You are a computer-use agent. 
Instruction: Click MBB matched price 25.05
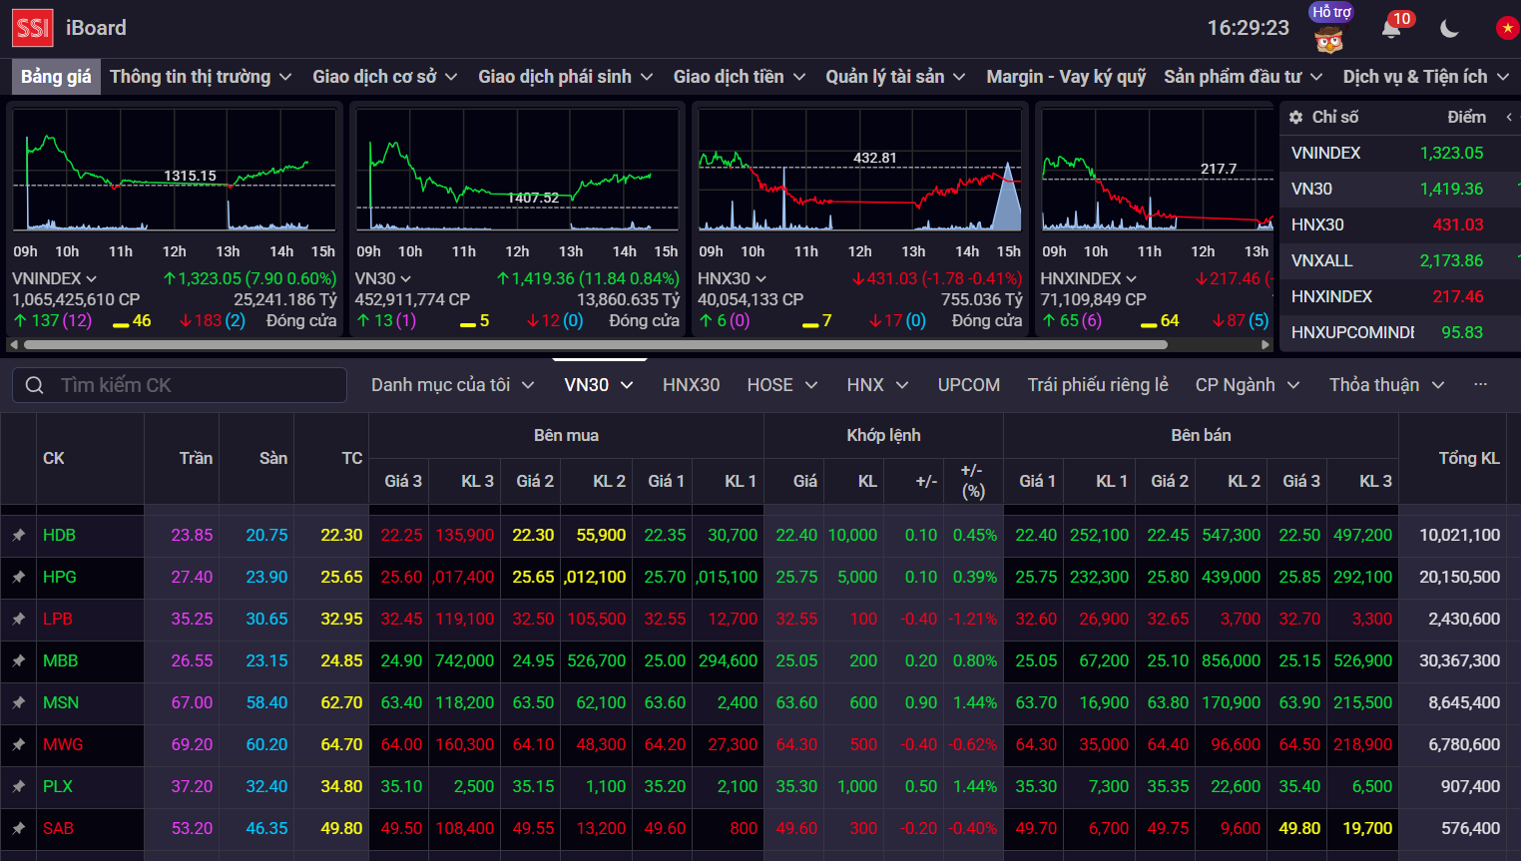tap(796, 661)
